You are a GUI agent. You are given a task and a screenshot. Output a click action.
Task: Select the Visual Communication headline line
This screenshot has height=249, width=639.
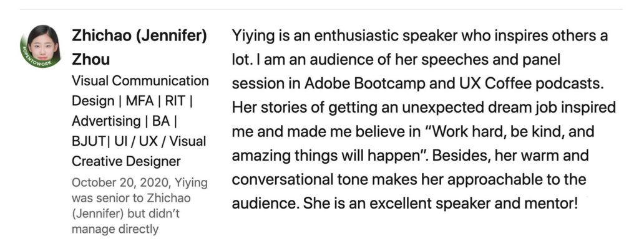tap(140, 80)
